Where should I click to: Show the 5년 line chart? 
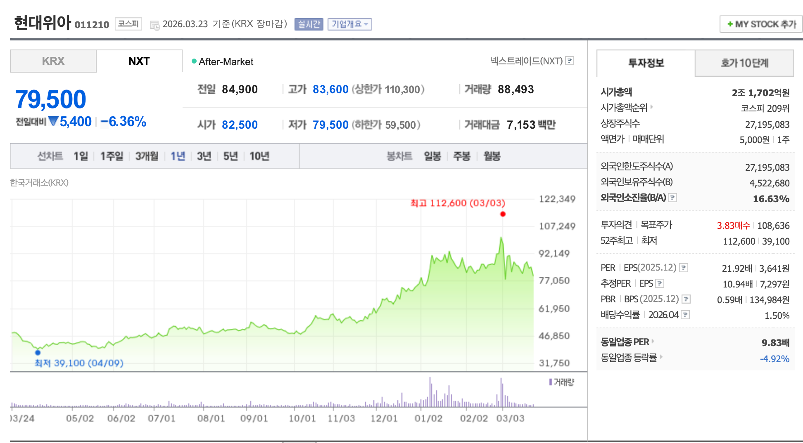pos(230,156)
